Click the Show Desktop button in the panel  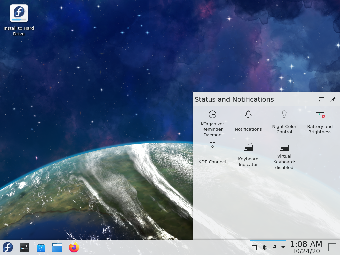[x=332, y=247]
